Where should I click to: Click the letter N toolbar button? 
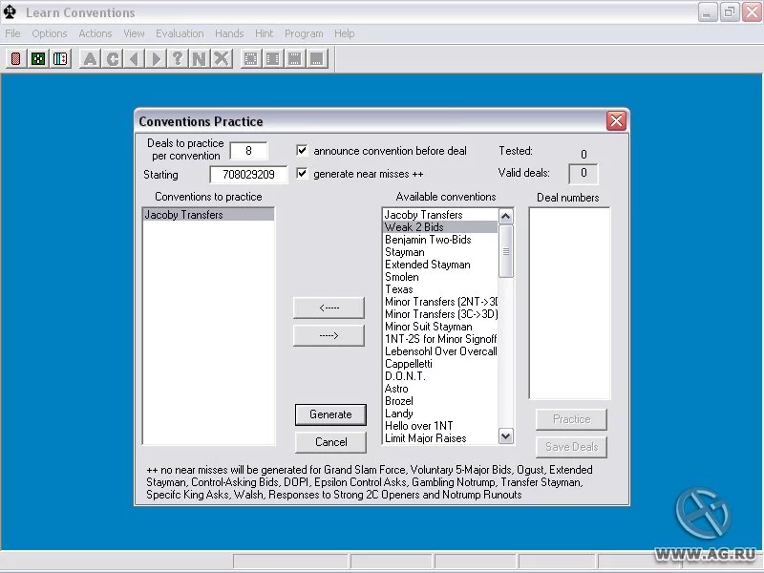click(x=200, y=59)
